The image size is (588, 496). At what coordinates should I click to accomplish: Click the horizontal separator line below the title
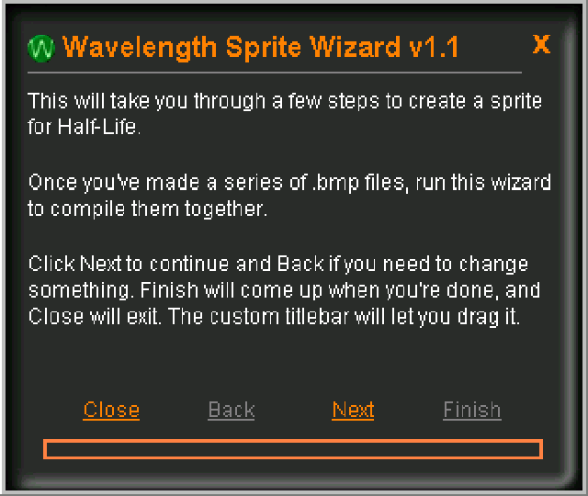(276, 72)
